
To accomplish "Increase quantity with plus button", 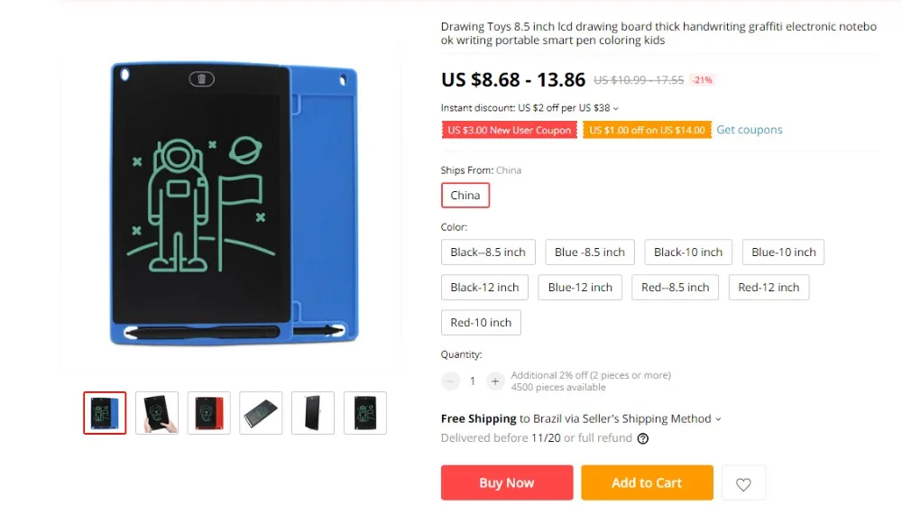I will [x=494, y=381].
